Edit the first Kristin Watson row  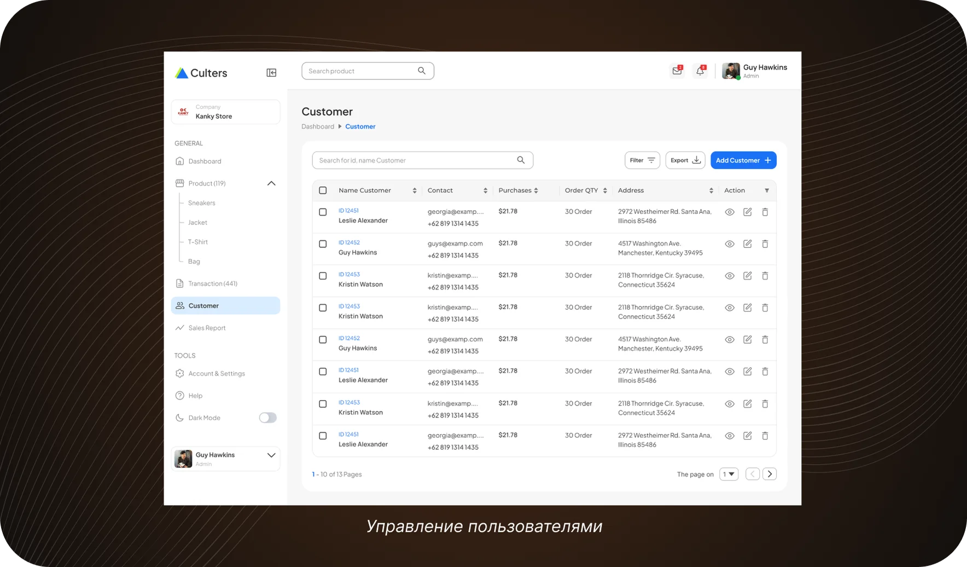747,276
